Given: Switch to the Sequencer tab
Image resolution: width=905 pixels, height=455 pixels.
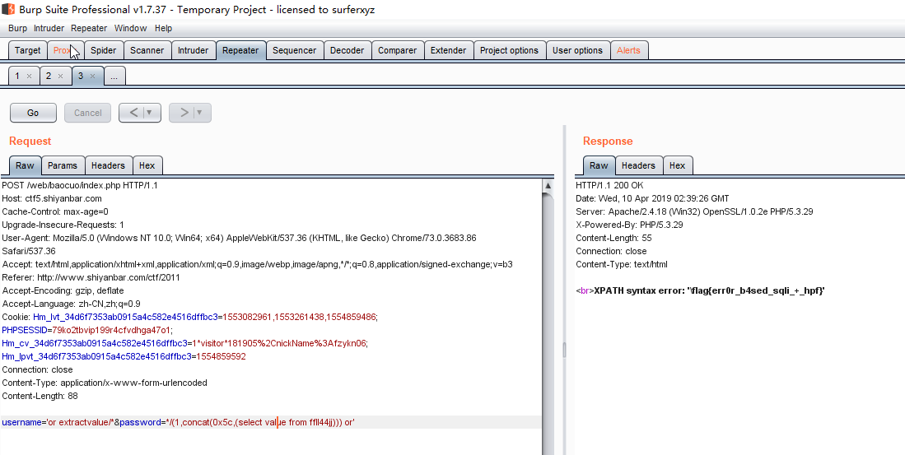Looking at the screenshot, I should point(294,50).
